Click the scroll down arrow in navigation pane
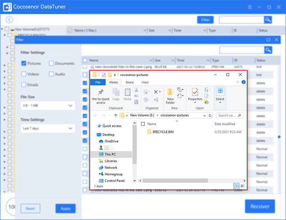The image size is (286, 220). pyautogui.click(x=135, y=181)
